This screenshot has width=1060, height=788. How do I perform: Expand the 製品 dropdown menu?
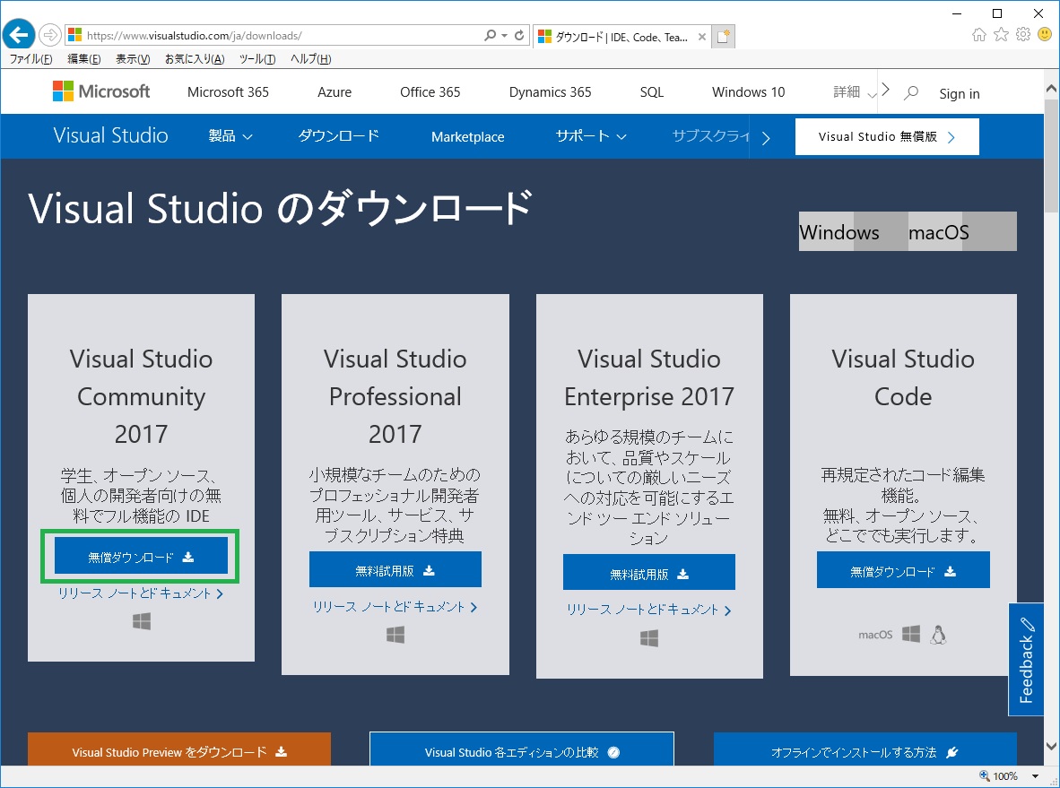click(230, 136)
